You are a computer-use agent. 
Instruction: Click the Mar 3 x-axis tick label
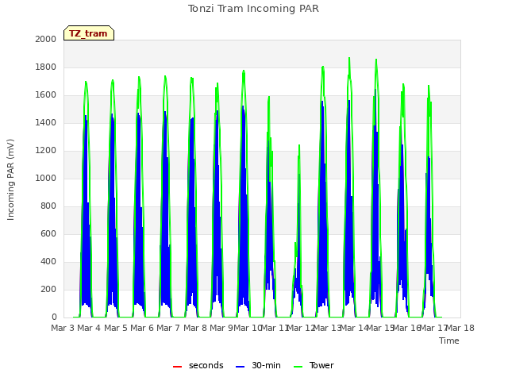point(63,328)
